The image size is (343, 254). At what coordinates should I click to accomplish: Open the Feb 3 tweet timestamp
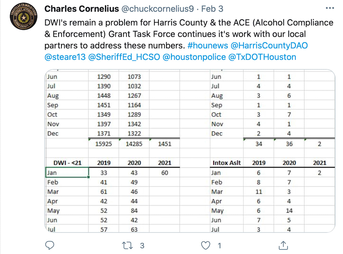pos(212,9)
